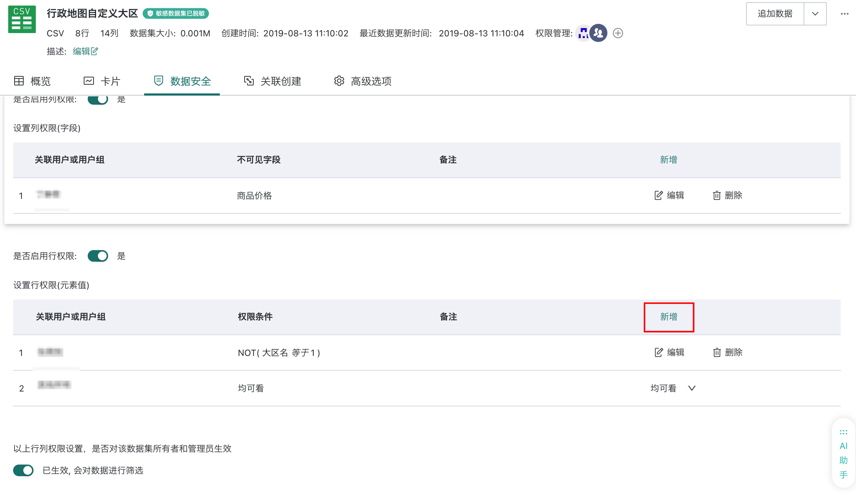Click the CSV dataset file icon
This screenshot has width=856, height=498.
[22, 19]
